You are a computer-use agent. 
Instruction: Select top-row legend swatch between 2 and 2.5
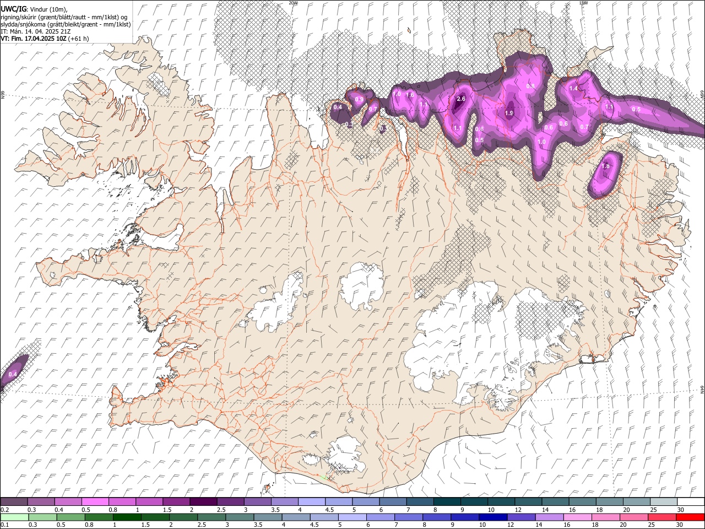[203, 502]
